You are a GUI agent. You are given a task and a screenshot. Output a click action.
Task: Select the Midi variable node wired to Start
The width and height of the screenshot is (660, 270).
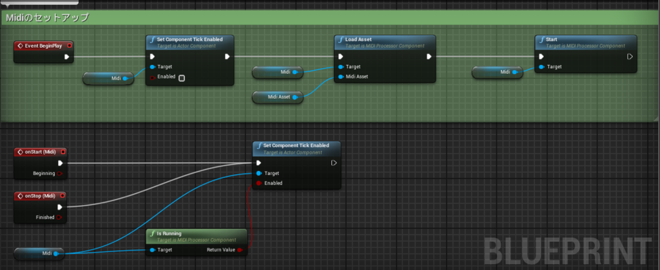tap(497, 72)
